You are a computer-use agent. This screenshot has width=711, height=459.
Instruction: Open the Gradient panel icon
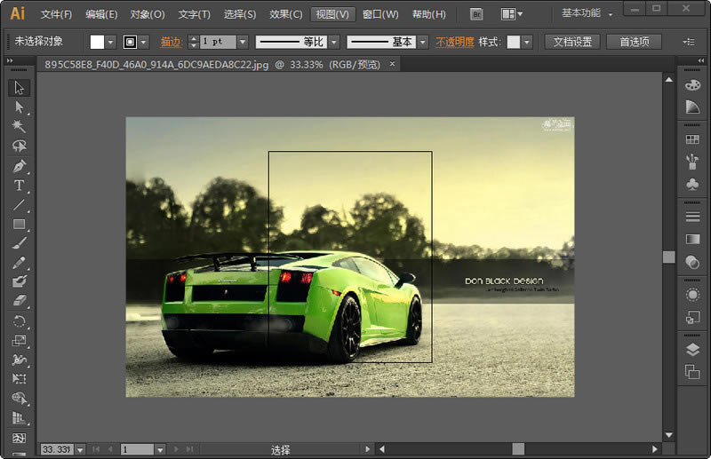point(692,240)
